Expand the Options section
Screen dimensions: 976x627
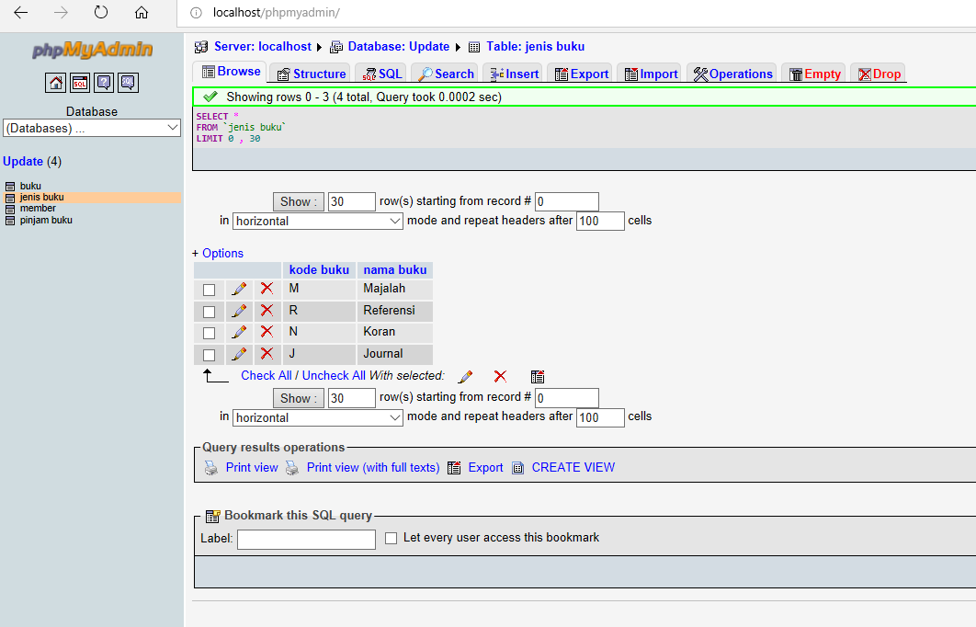tap(218, 253)
